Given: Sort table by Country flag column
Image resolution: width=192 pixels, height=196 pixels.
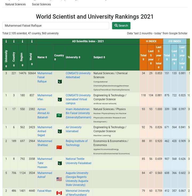Looking at the screenshot, I should 55,60.
